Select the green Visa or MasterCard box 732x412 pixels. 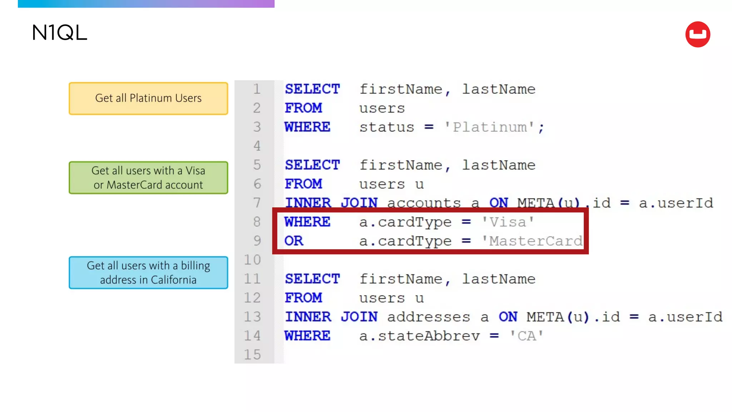[148, 178]
